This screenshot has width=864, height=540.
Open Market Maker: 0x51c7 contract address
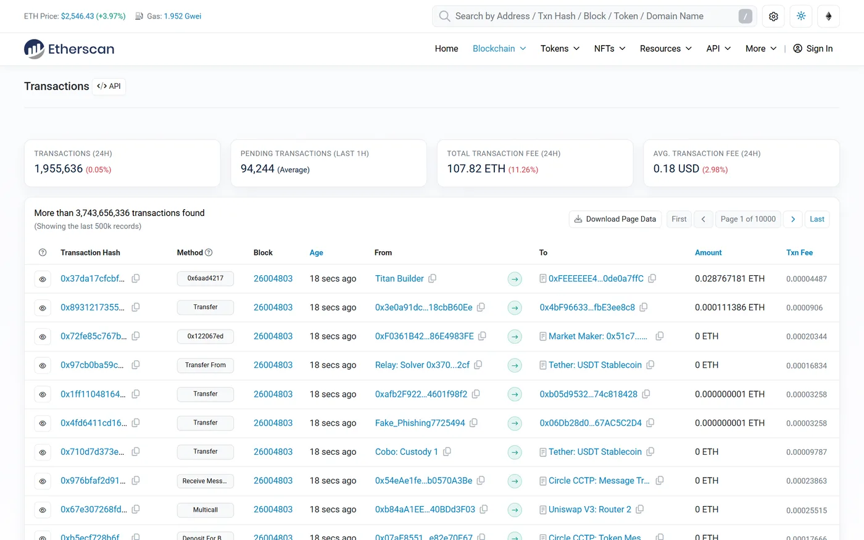598,336
